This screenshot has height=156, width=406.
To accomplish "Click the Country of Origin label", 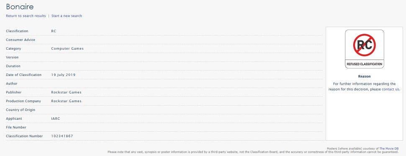I will pos(21,110).
